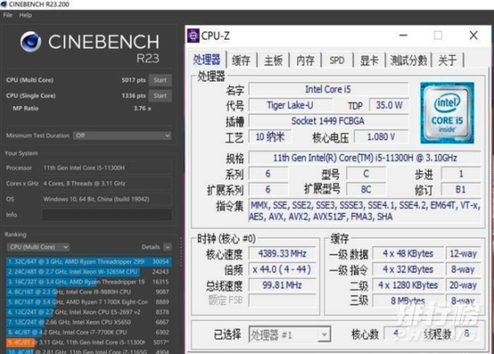The image size is (494, 354).
Task: Click the Cinebench title bar app icon
Action: tap(4, 4)
